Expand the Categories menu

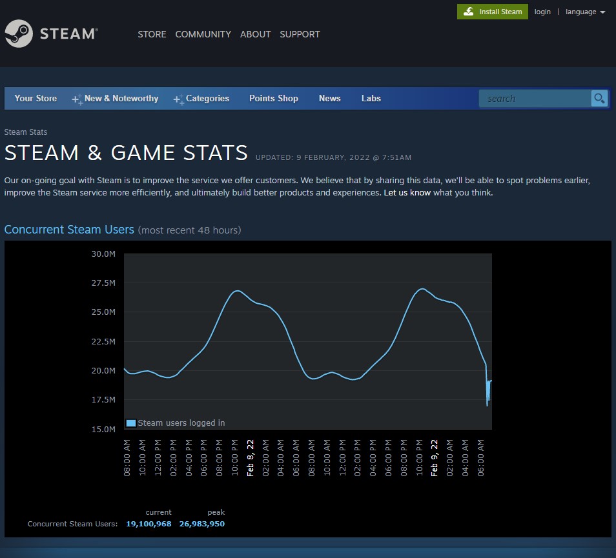(207, 99)
